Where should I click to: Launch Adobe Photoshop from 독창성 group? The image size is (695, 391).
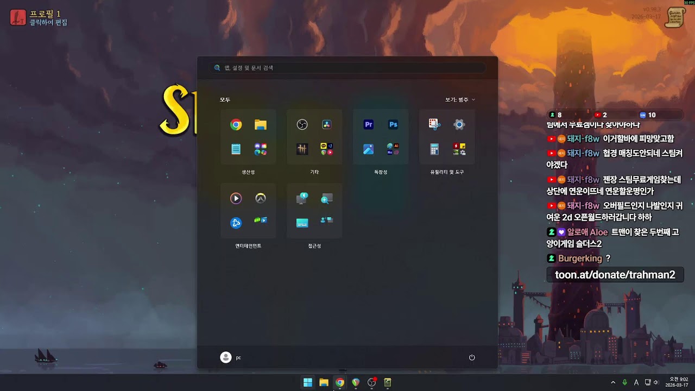tap(393, 125)
